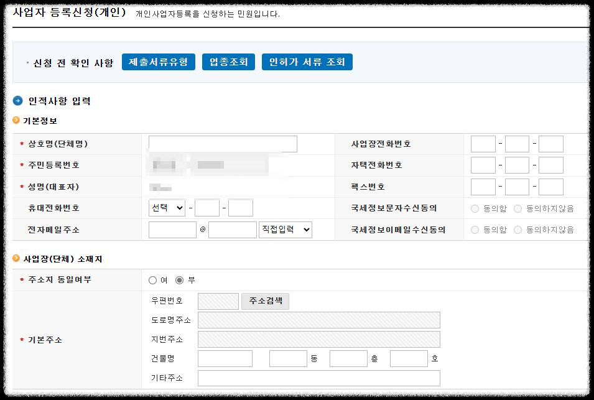Click middle box of 사업장전화번호
The width and height of the screenshot is (594, 400).
point(517,144)
